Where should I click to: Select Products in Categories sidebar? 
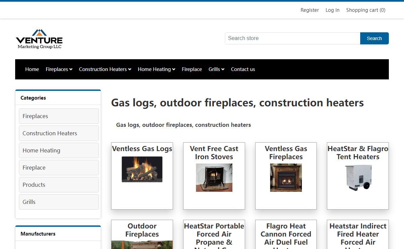click(59, 185)
